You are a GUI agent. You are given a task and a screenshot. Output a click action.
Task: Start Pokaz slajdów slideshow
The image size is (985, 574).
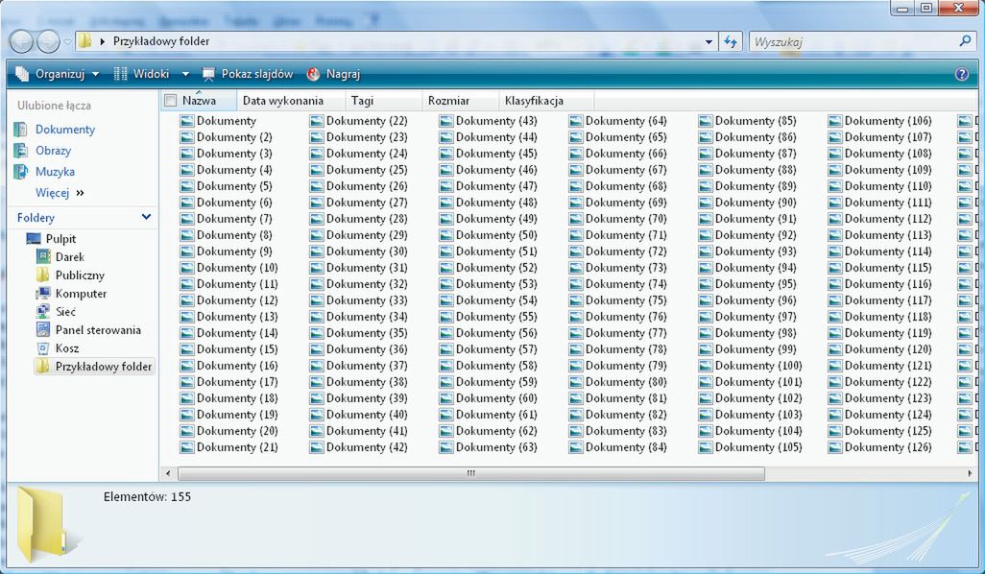(x=248, y=74)
